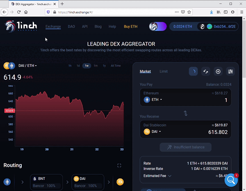This screenshot has width=246, height=191.
Task: Switch to the Limit tab
Action: (x=164, y=71)
